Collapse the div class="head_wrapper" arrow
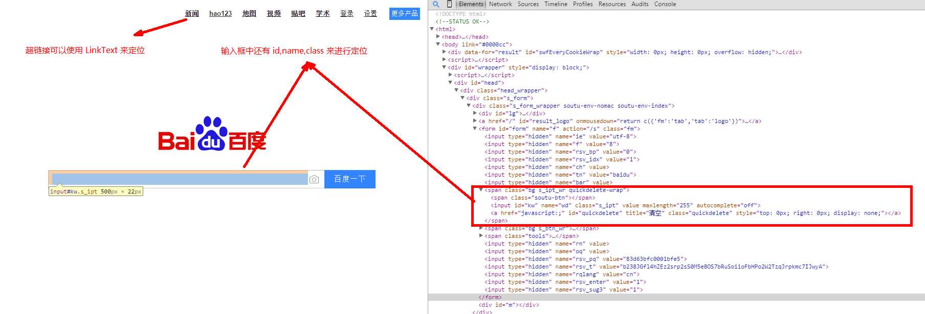This screenshot has height=314, width=925. click(456, 90)
